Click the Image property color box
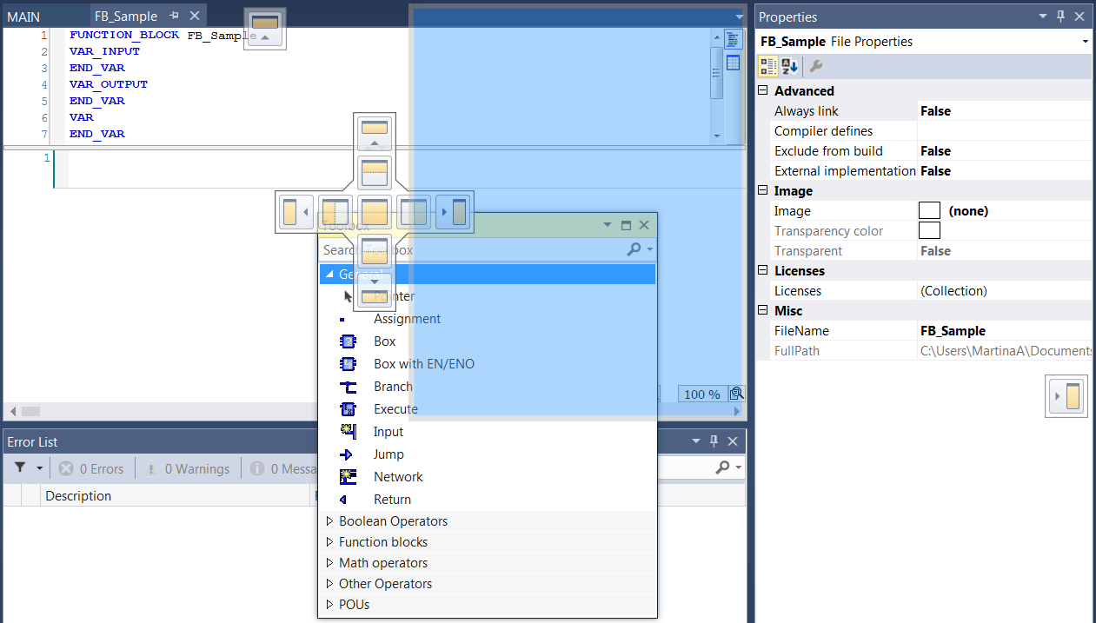 tap(929, 210)
